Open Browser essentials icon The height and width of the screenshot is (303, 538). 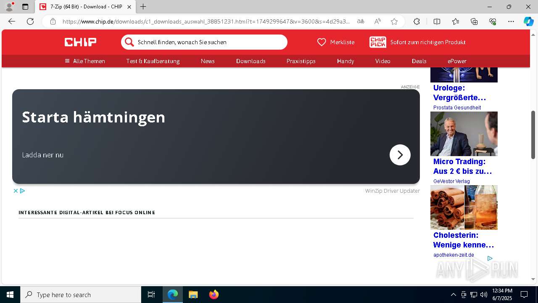tap(493, 21)
